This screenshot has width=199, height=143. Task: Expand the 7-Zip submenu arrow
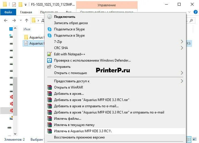182,41
